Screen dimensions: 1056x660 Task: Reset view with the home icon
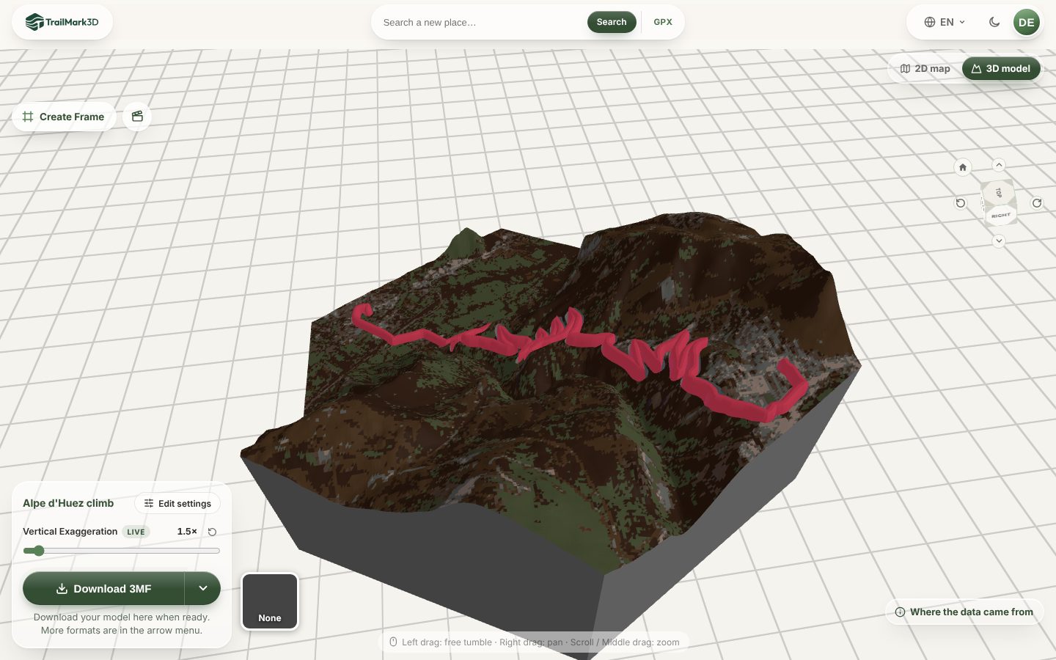coord(963,167)
